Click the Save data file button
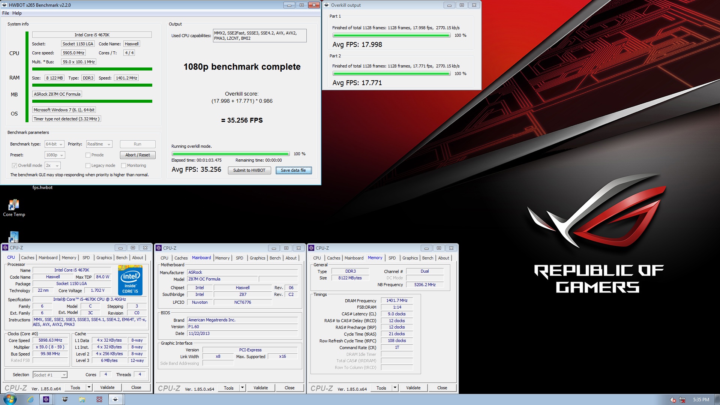The height and width of the screenshot is (405, 720). click(x=294, y=170)
